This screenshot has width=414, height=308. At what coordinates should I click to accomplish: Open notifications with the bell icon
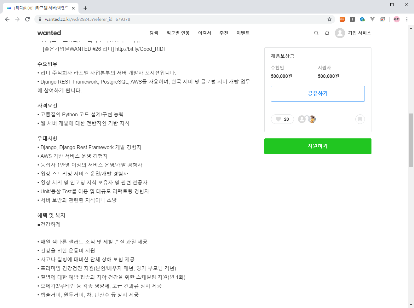point(327,33)
